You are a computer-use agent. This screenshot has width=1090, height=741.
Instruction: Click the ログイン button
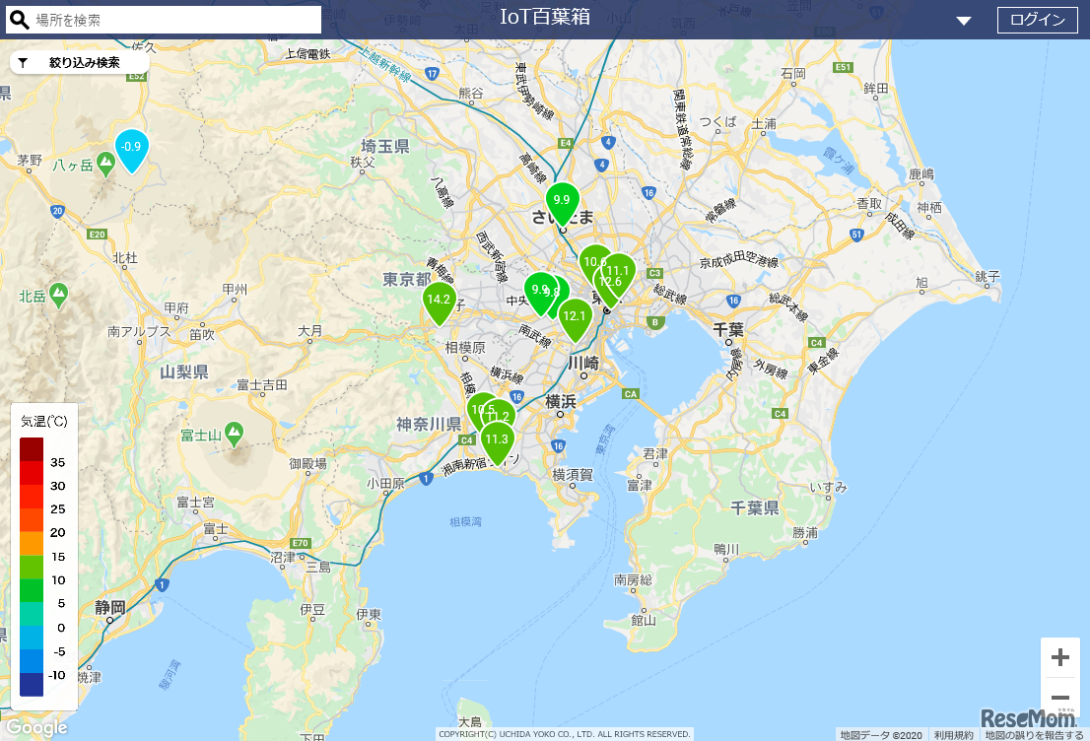1037,20
